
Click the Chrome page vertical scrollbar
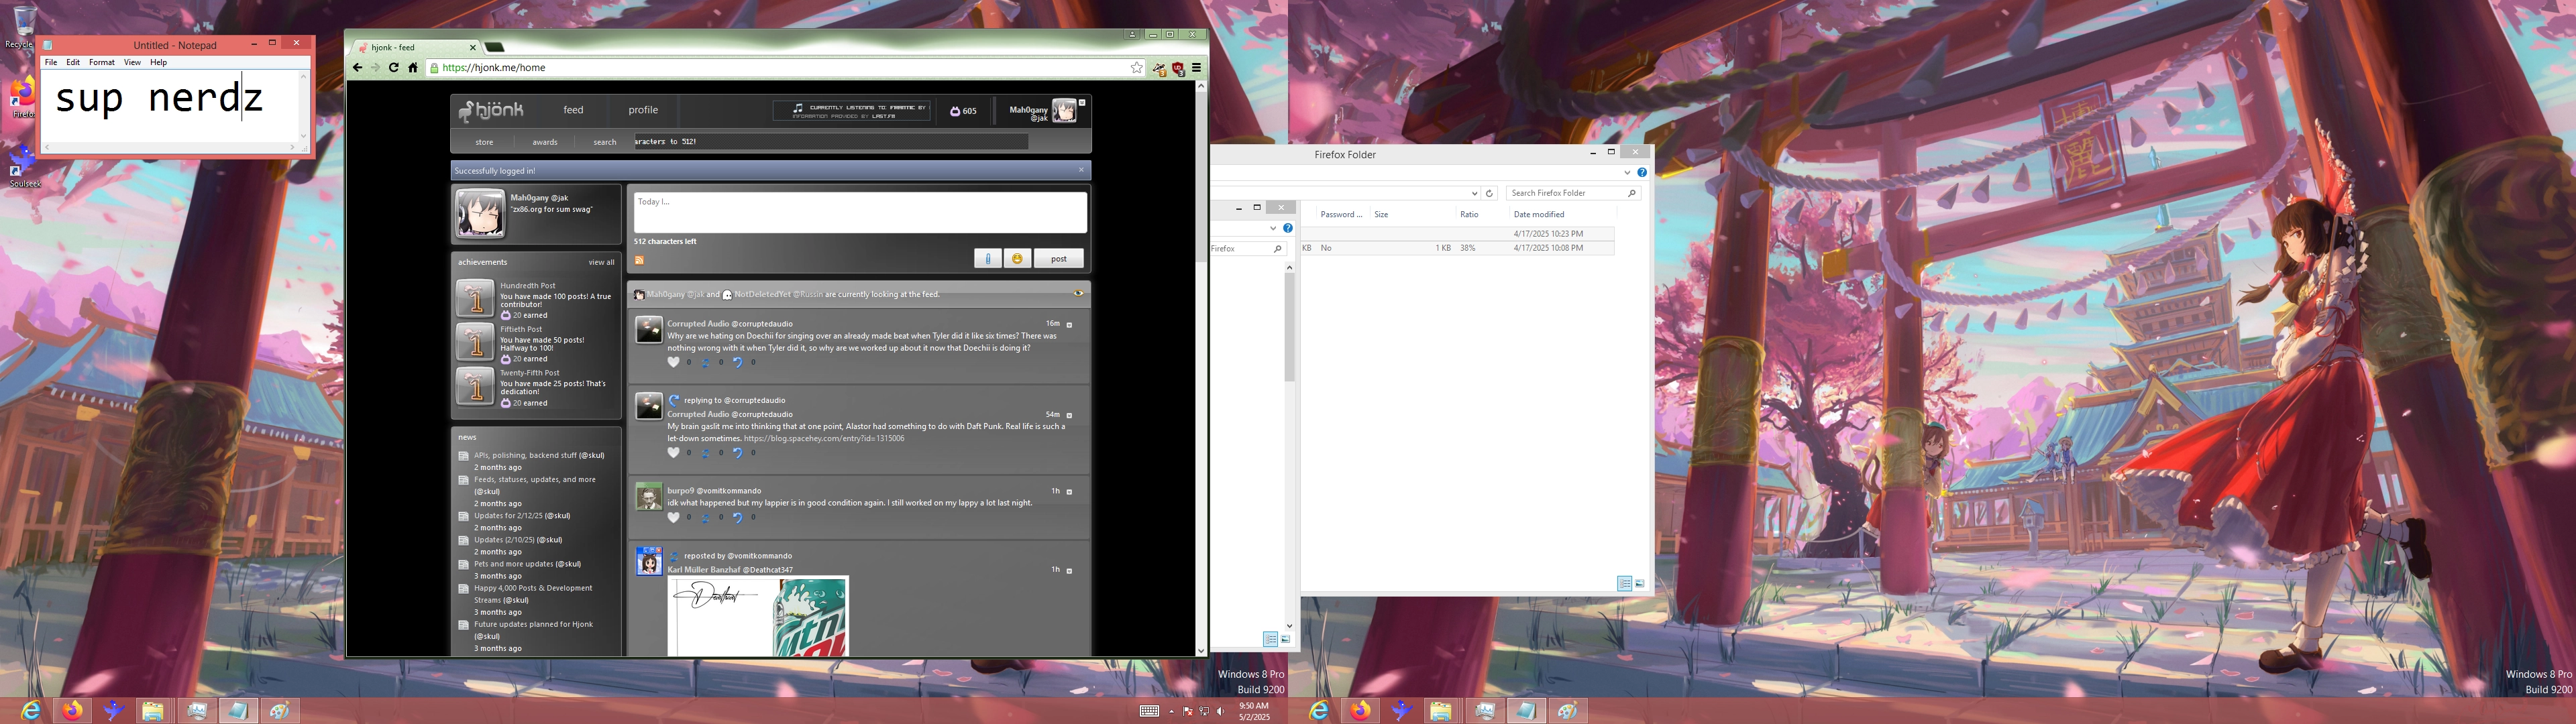(1201, 176)
